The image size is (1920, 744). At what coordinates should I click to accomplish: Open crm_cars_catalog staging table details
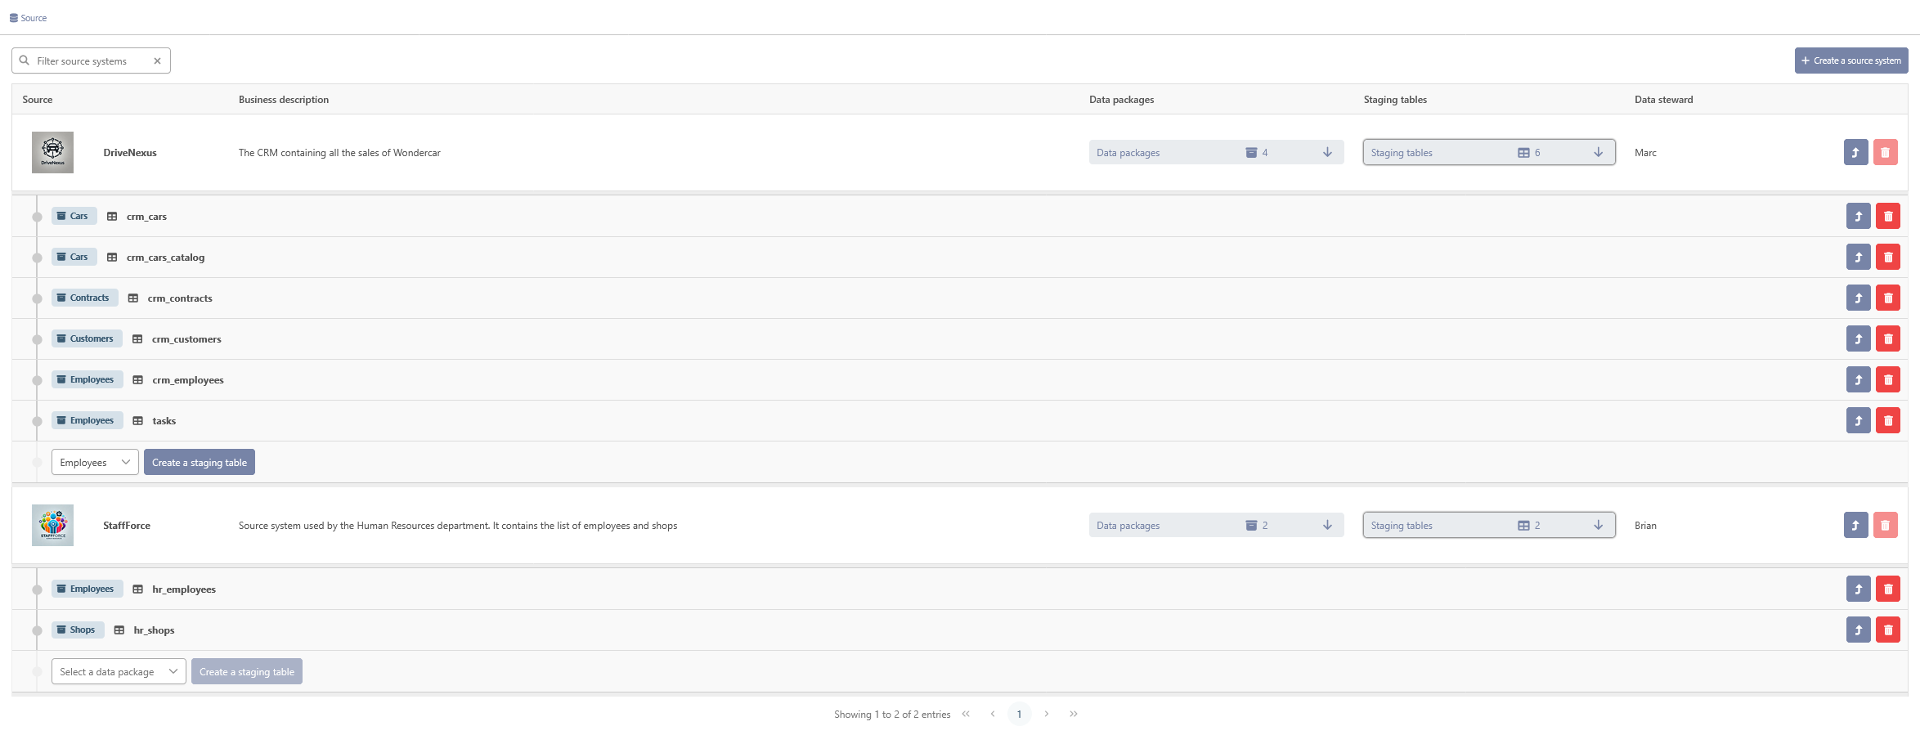(x=1858, y=257)
